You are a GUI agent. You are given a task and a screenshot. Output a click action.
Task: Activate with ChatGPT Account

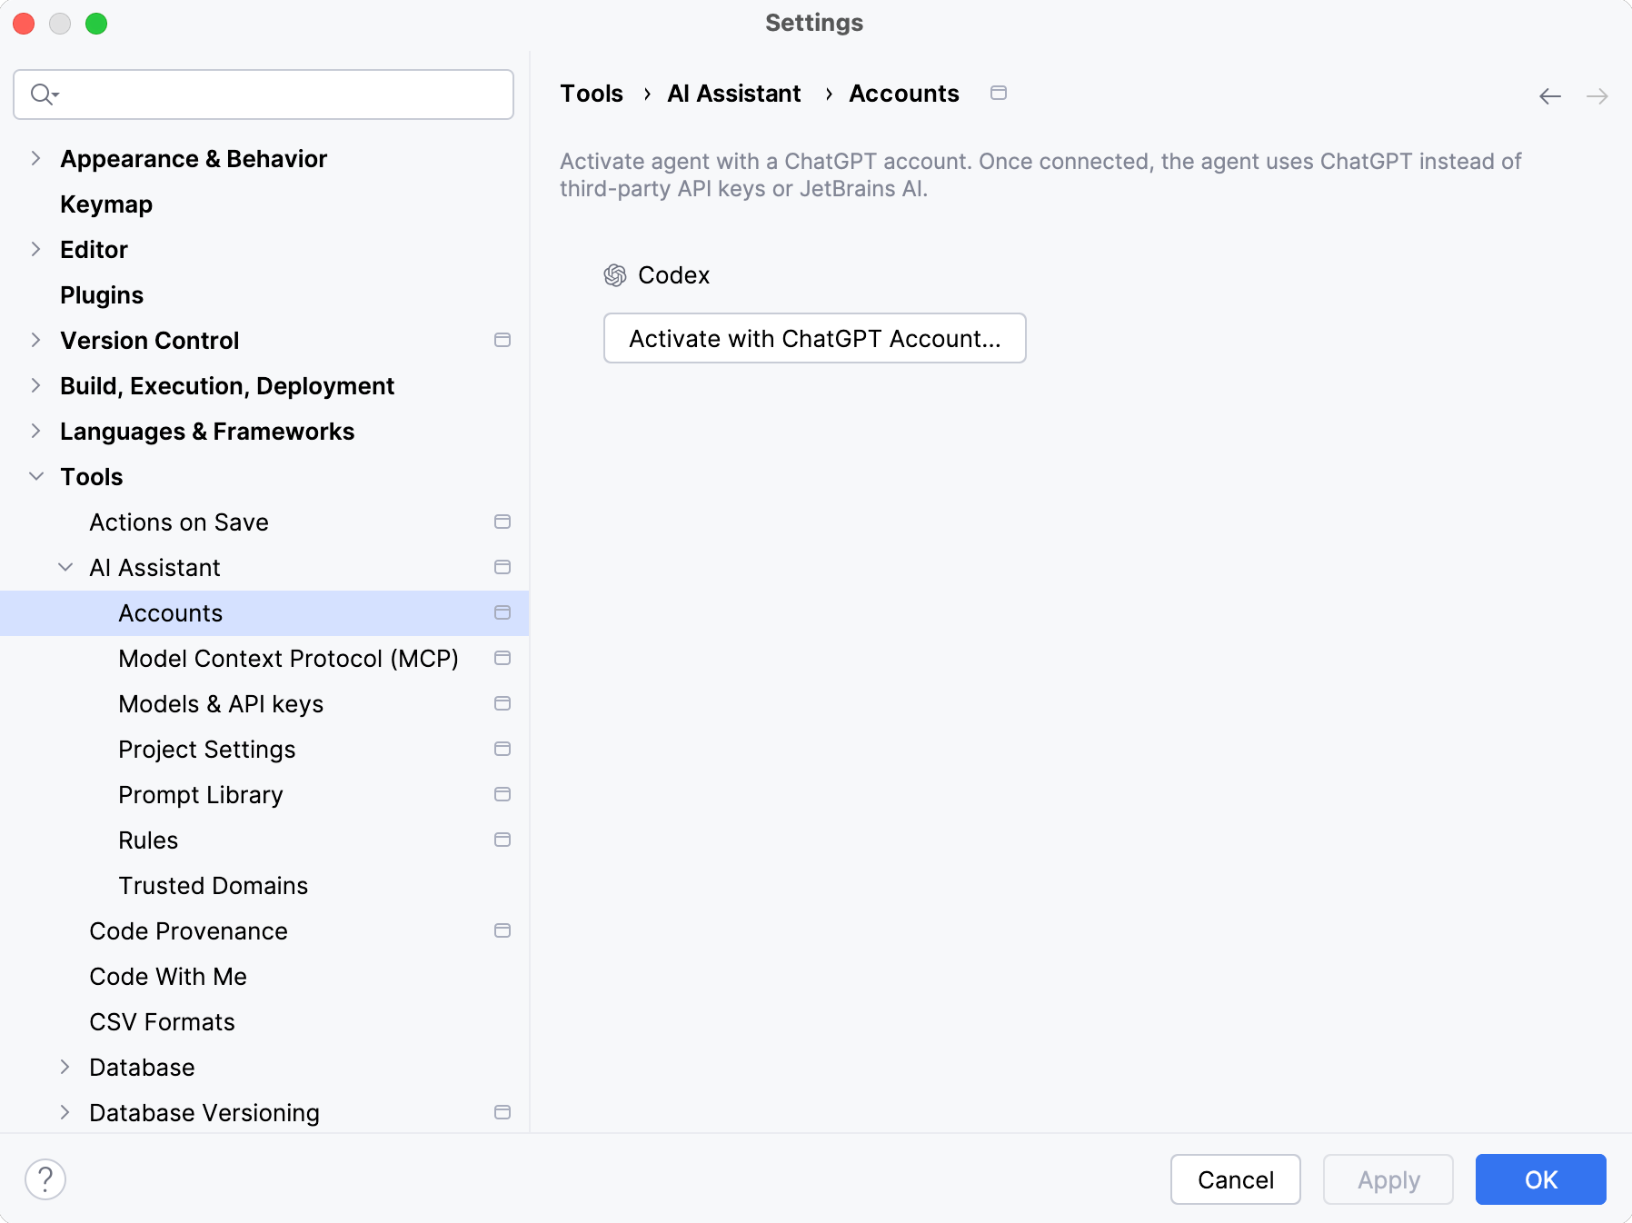pos(814,338)
